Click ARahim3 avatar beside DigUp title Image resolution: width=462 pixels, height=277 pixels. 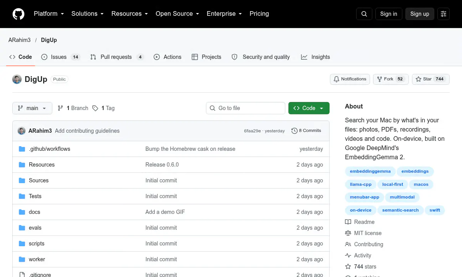tap(17, 79)
